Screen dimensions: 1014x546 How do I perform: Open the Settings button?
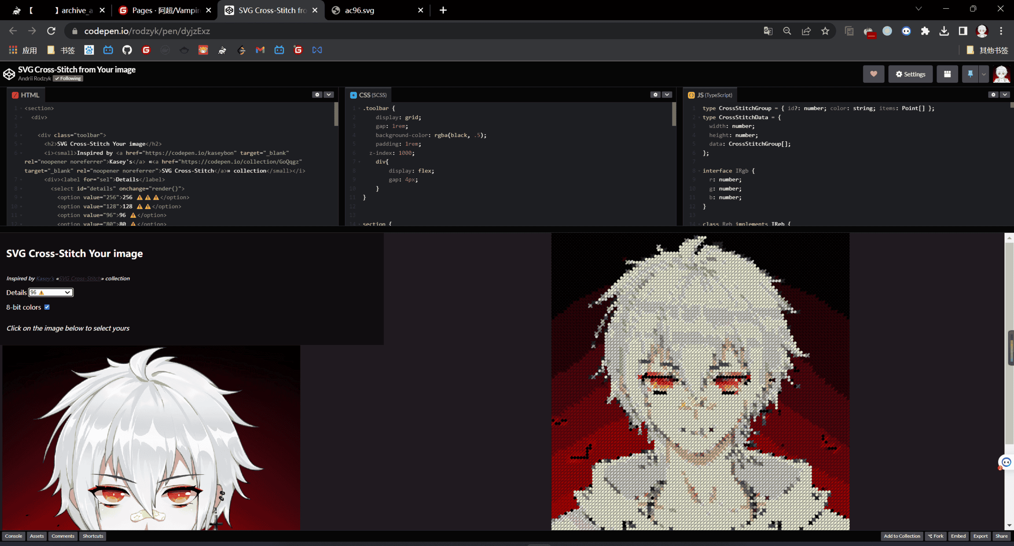point(910,74)
